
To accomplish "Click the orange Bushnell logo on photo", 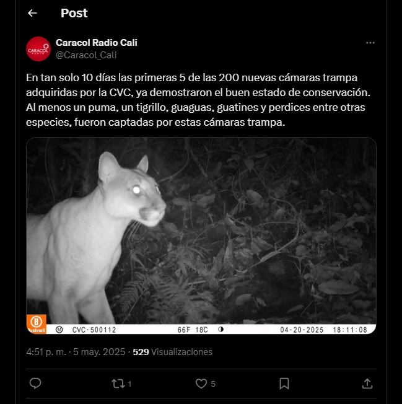I will click(x=37, y=324).
